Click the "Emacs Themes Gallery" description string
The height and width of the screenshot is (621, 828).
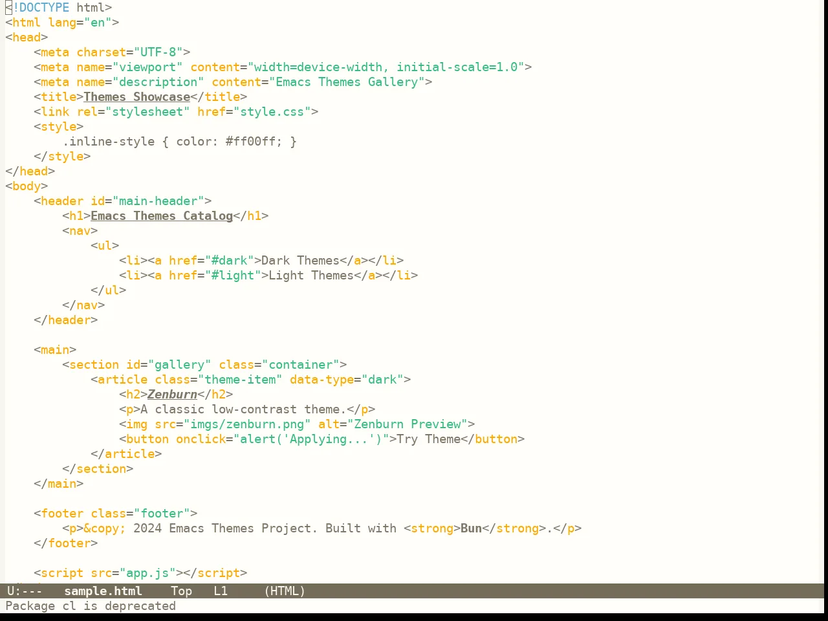347,82
